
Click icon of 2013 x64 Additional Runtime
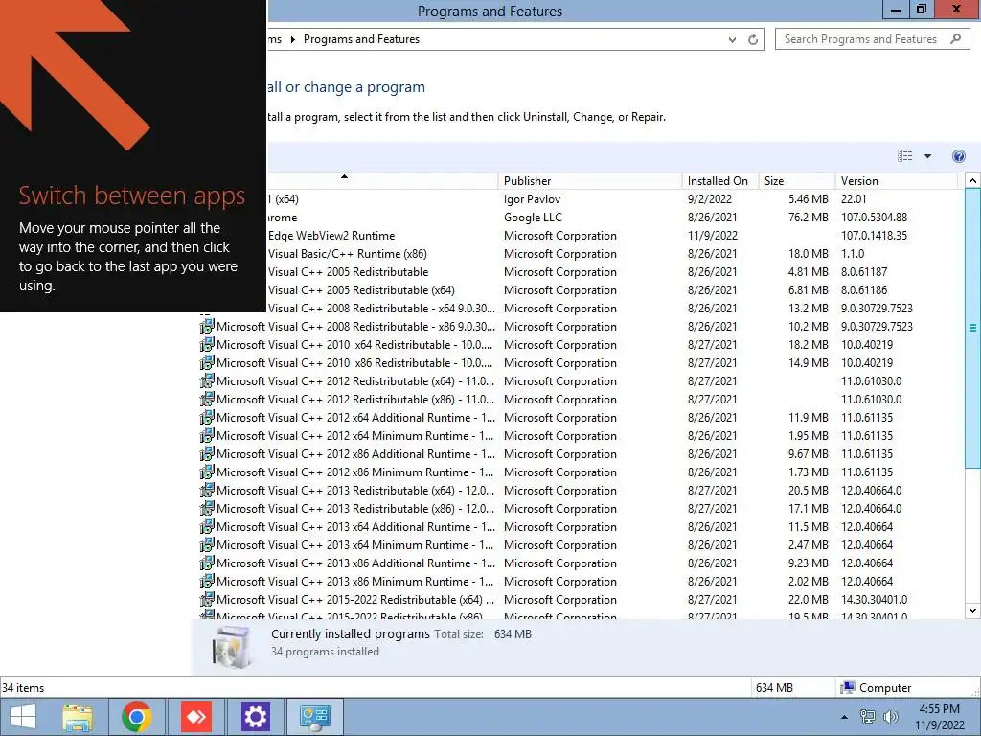207,526
